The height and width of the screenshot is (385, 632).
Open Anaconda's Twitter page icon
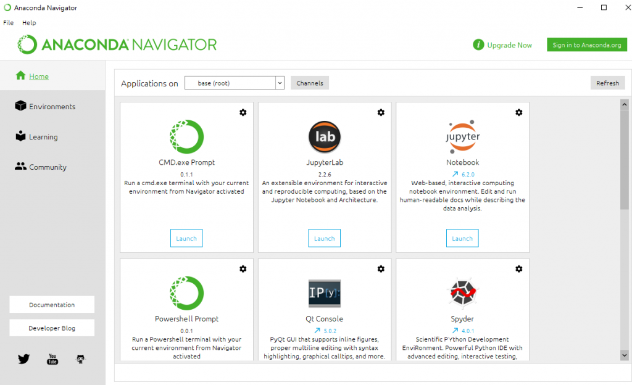point(24,359)
